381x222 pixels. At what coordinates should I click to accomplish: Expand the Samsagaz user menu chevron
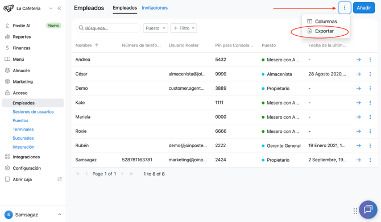click(x=60, y=215)
